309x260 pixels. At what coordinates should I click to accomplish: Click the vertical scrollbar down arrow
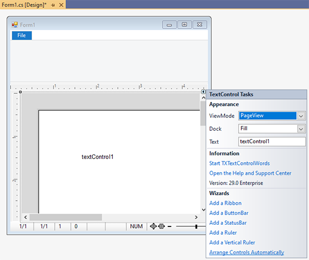203,210
